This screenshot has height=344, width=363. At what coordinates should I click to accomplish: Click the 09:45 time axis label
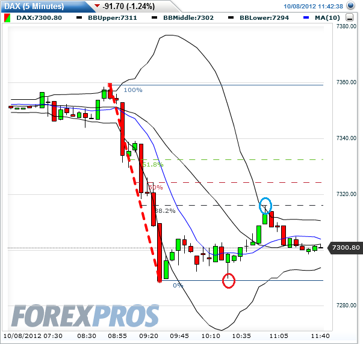point(179,336)
